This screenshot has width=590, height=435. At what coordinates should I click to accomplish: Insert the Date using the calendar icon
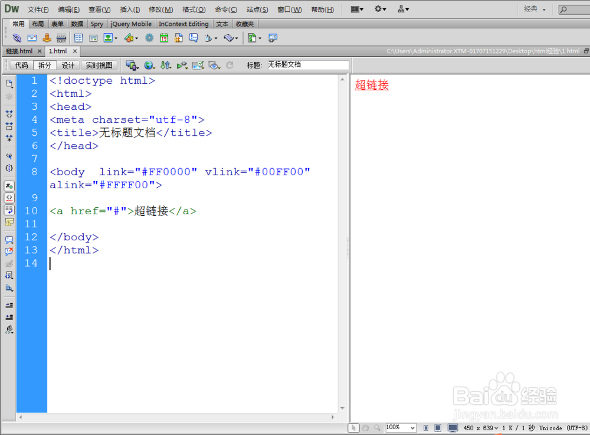[164, 38]
